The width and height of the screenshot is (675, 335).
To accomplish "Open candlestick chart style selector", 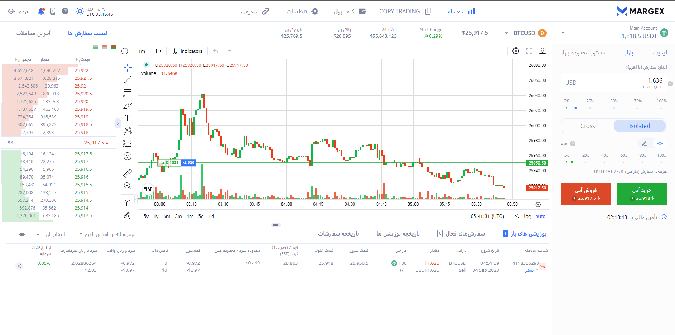I will click(x=158, y=51).
